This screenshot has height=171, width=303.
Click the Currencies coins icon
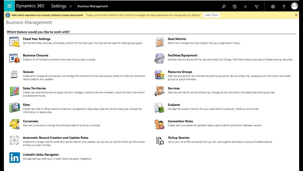pyautogui.click(x=14, y=124)
